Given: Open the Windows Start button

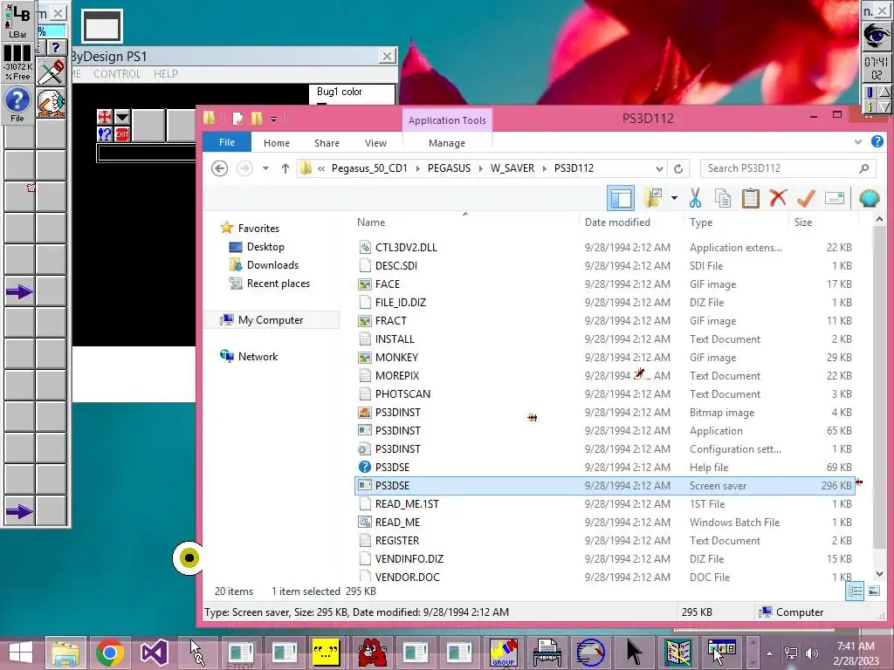Looking at the screenshot, I should coord(21,653).
